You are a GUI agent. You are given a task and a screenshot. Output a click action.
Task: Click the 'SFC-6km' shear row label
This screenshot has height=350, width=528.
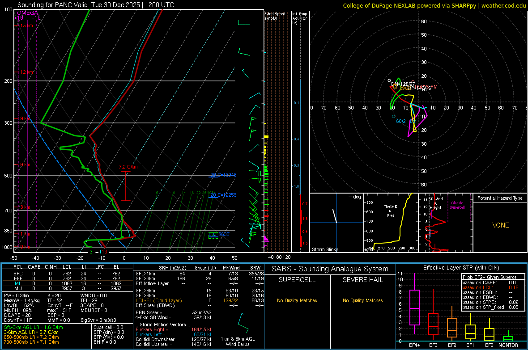(x=145, y=291)
